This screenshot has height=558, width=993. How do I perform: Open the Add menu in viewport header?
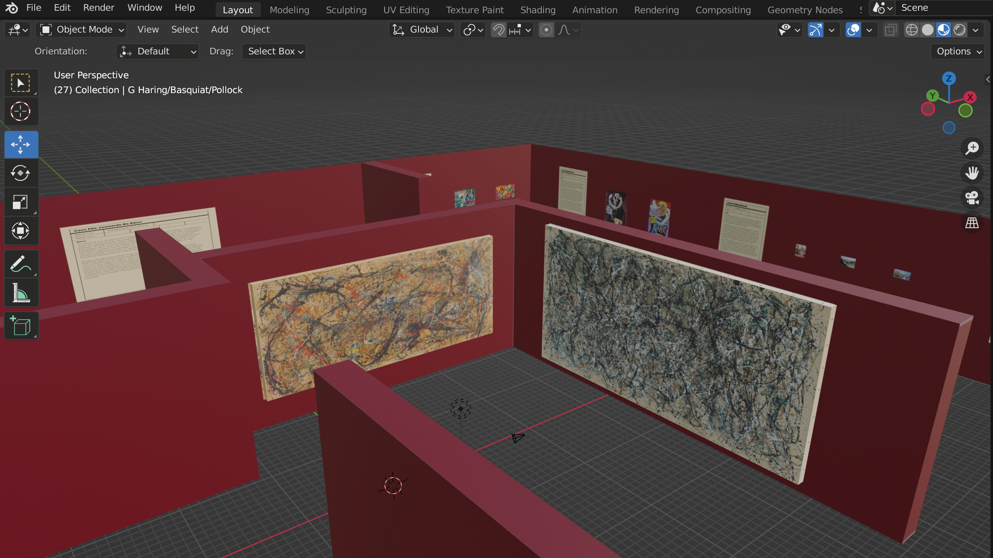click(219, 30)
